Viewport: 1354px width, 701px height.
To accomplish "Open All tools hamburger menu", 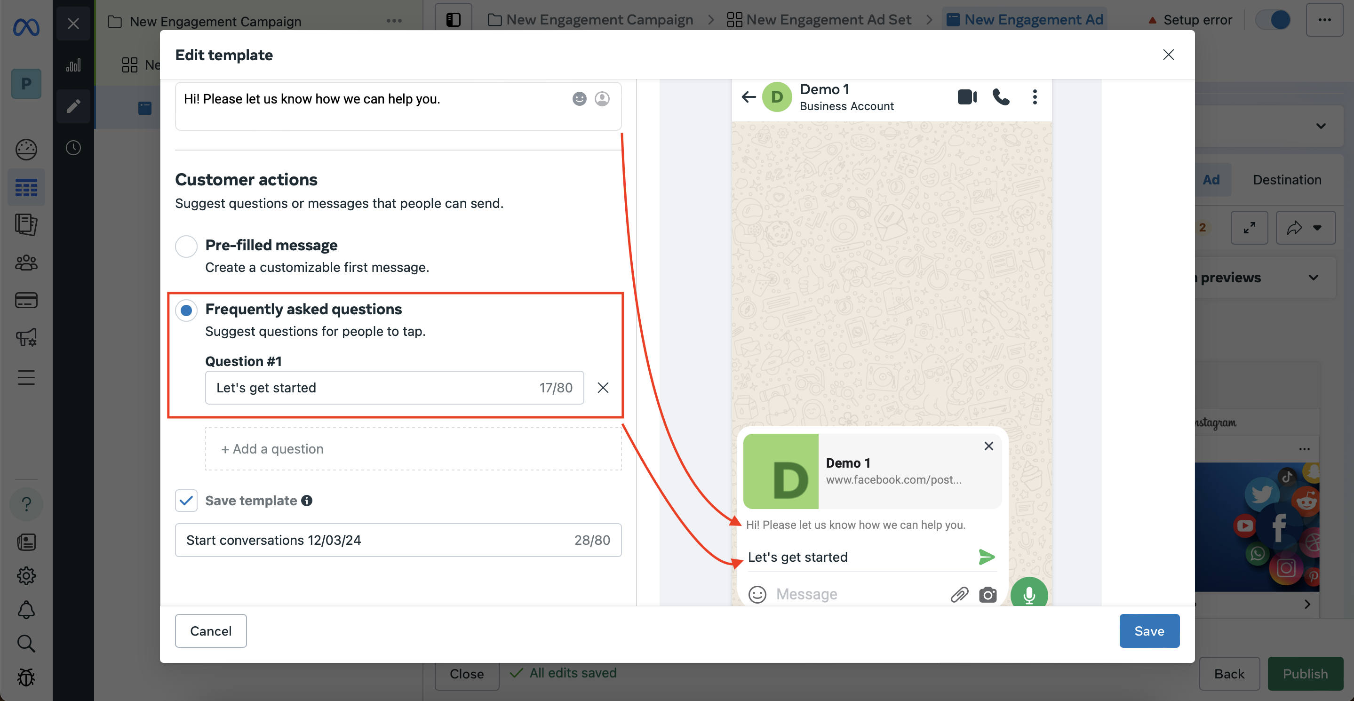I will tap(26, 377).
